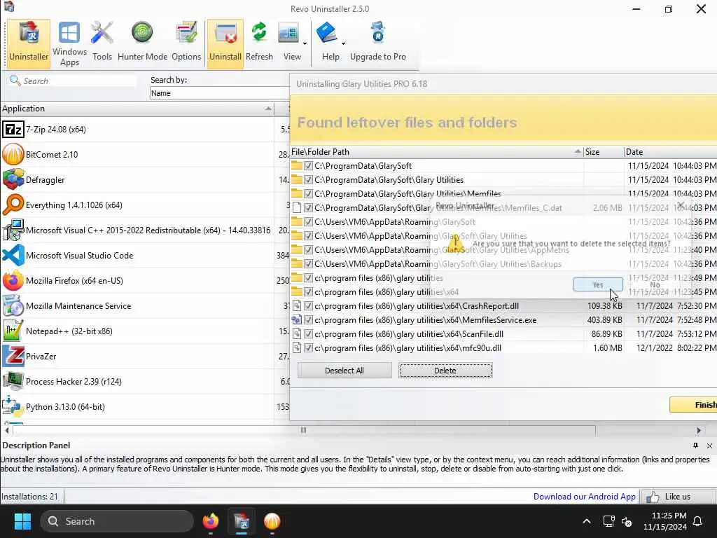Image resolution: width=717 pixels, height=538 pixels.
Task: Activate Hunter Mode
Action: (x=142, y=43)
